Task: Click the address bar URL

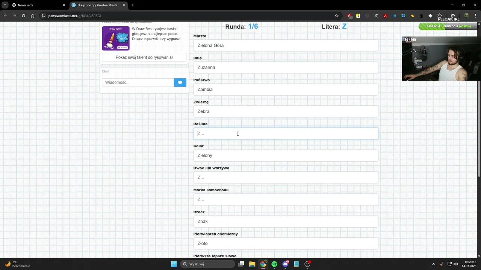Action: (74, 16)
